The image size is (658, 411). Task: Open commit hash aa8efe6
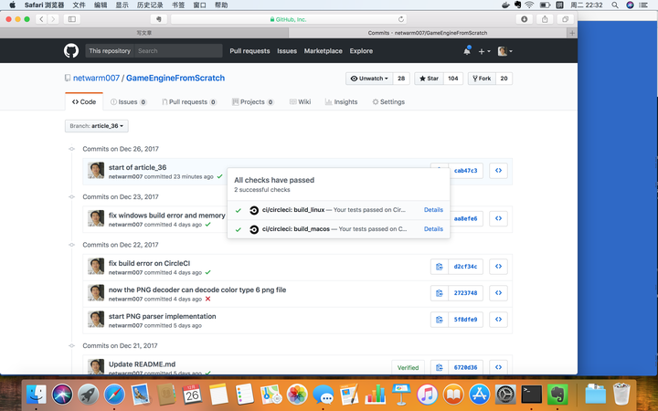[x=465, y=218]
